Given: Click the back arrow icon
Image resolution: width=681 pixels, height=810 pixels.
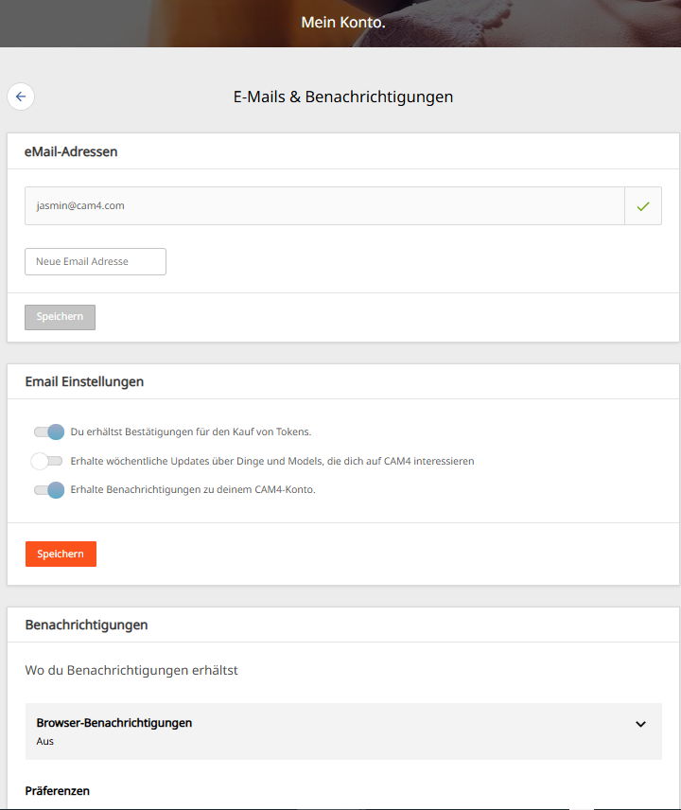Looking at the screenshot, I should tap(21, 97).
